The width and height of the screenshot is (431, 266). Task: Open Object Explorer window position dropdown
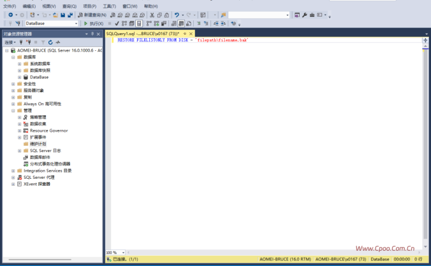pos(86,34)
